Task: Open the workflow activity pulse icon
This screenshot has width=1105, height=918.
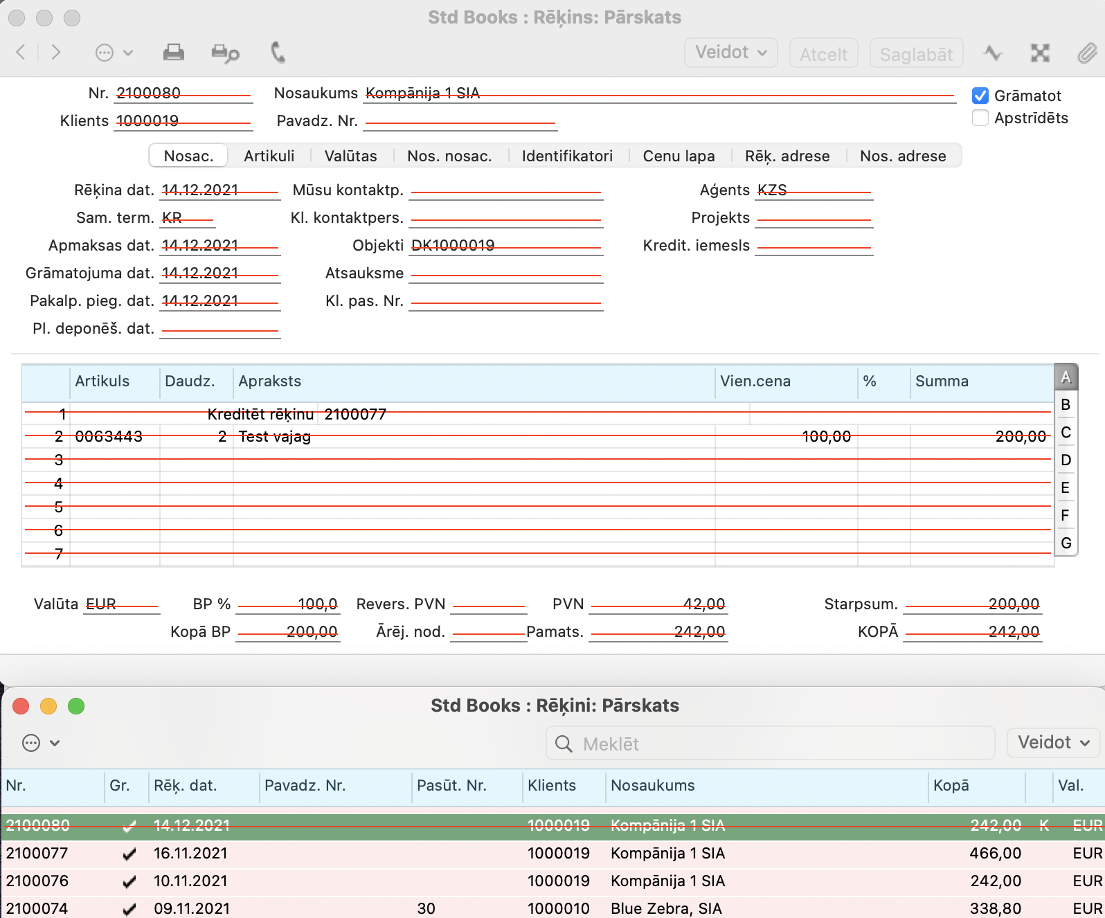Action: [x=993, y=53]
